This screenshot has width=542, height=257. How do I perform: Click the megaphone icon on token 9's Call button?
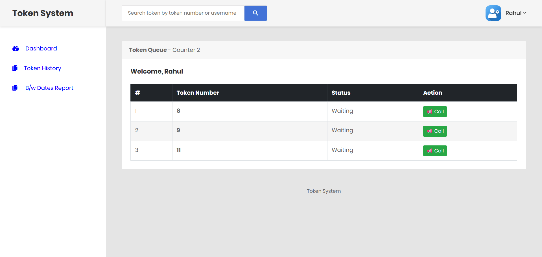tap(429, 131)
